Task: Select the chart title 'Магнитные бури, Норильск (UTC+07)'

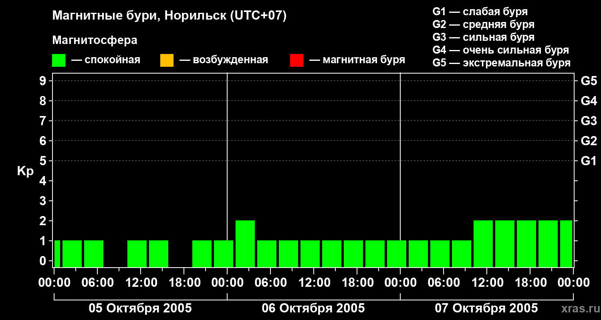Action: (169, 16)
